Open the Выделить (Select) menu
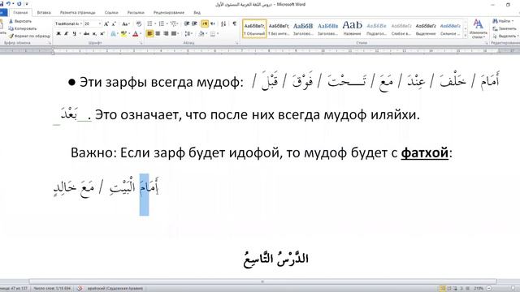Screen dimensions: 520x292 505,36
